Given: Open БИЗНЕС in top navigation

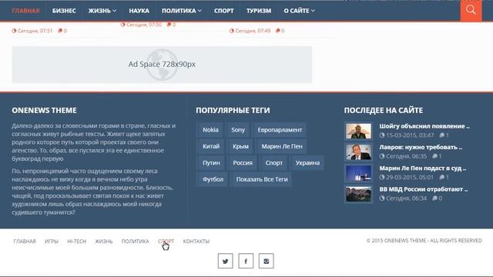Looking at the screenshot, I should [x=64, y=11].
